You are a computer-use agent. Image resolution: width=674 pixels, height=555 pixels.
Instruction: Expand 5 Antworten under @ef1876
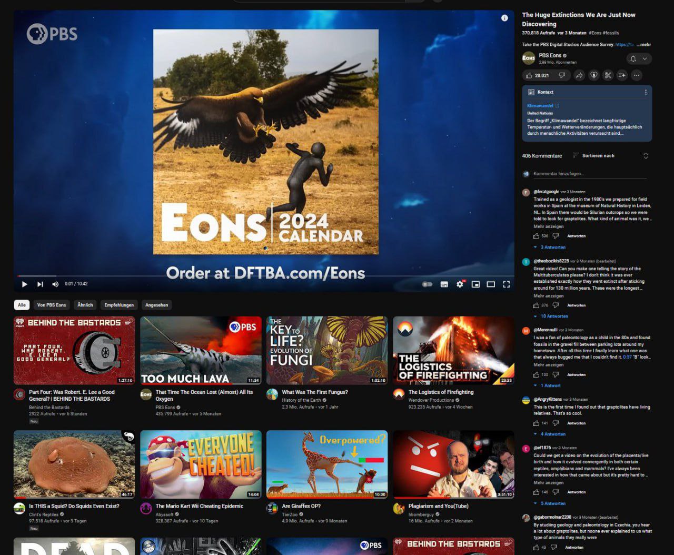(550, 503)
